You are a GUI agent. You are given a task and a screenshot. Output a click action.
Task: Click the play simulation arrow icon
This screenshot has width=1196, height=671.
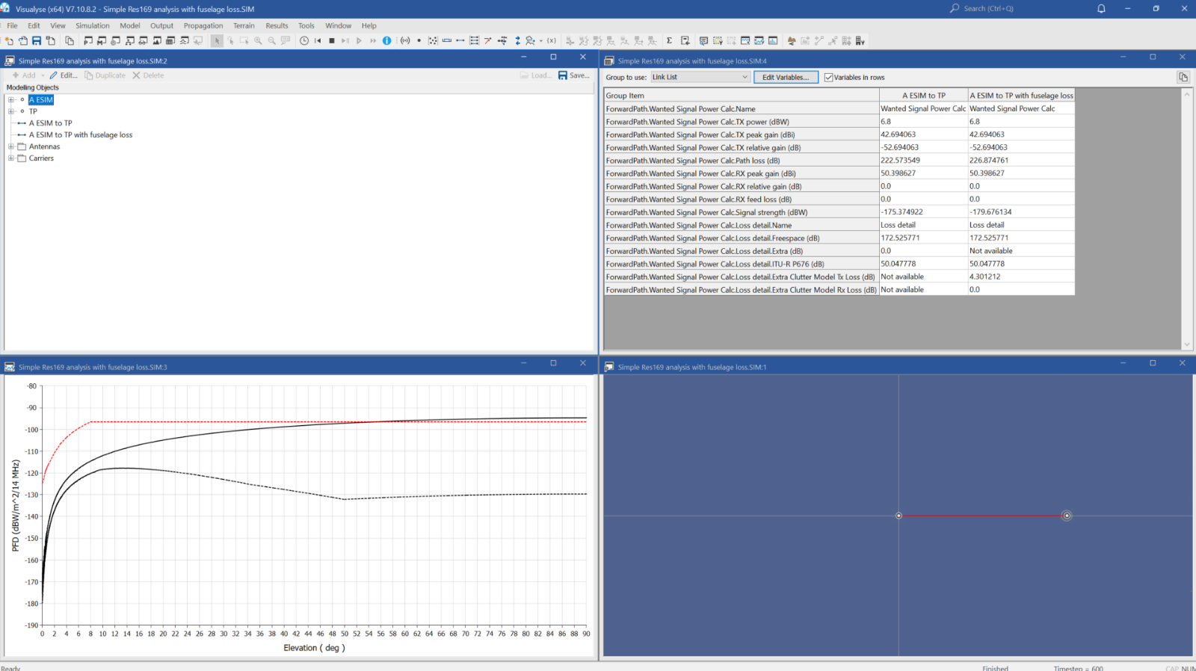pyautogui.click(x=359, y=41)
